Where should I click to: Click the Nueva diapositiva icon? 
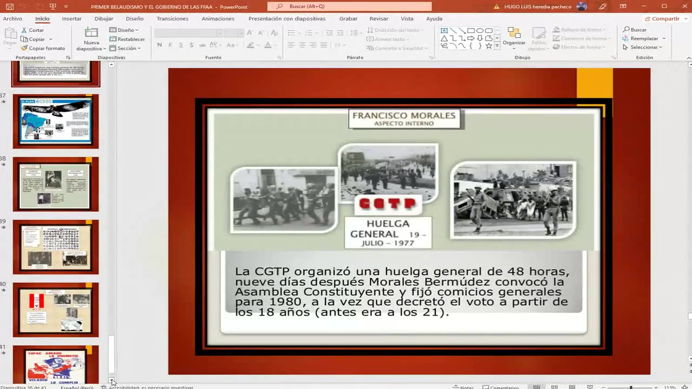pyautogui.click(x=91, y=32)
